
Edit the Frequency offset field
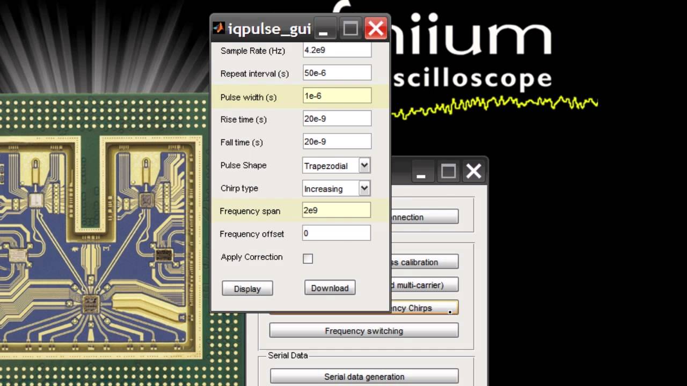pos(337,233)
